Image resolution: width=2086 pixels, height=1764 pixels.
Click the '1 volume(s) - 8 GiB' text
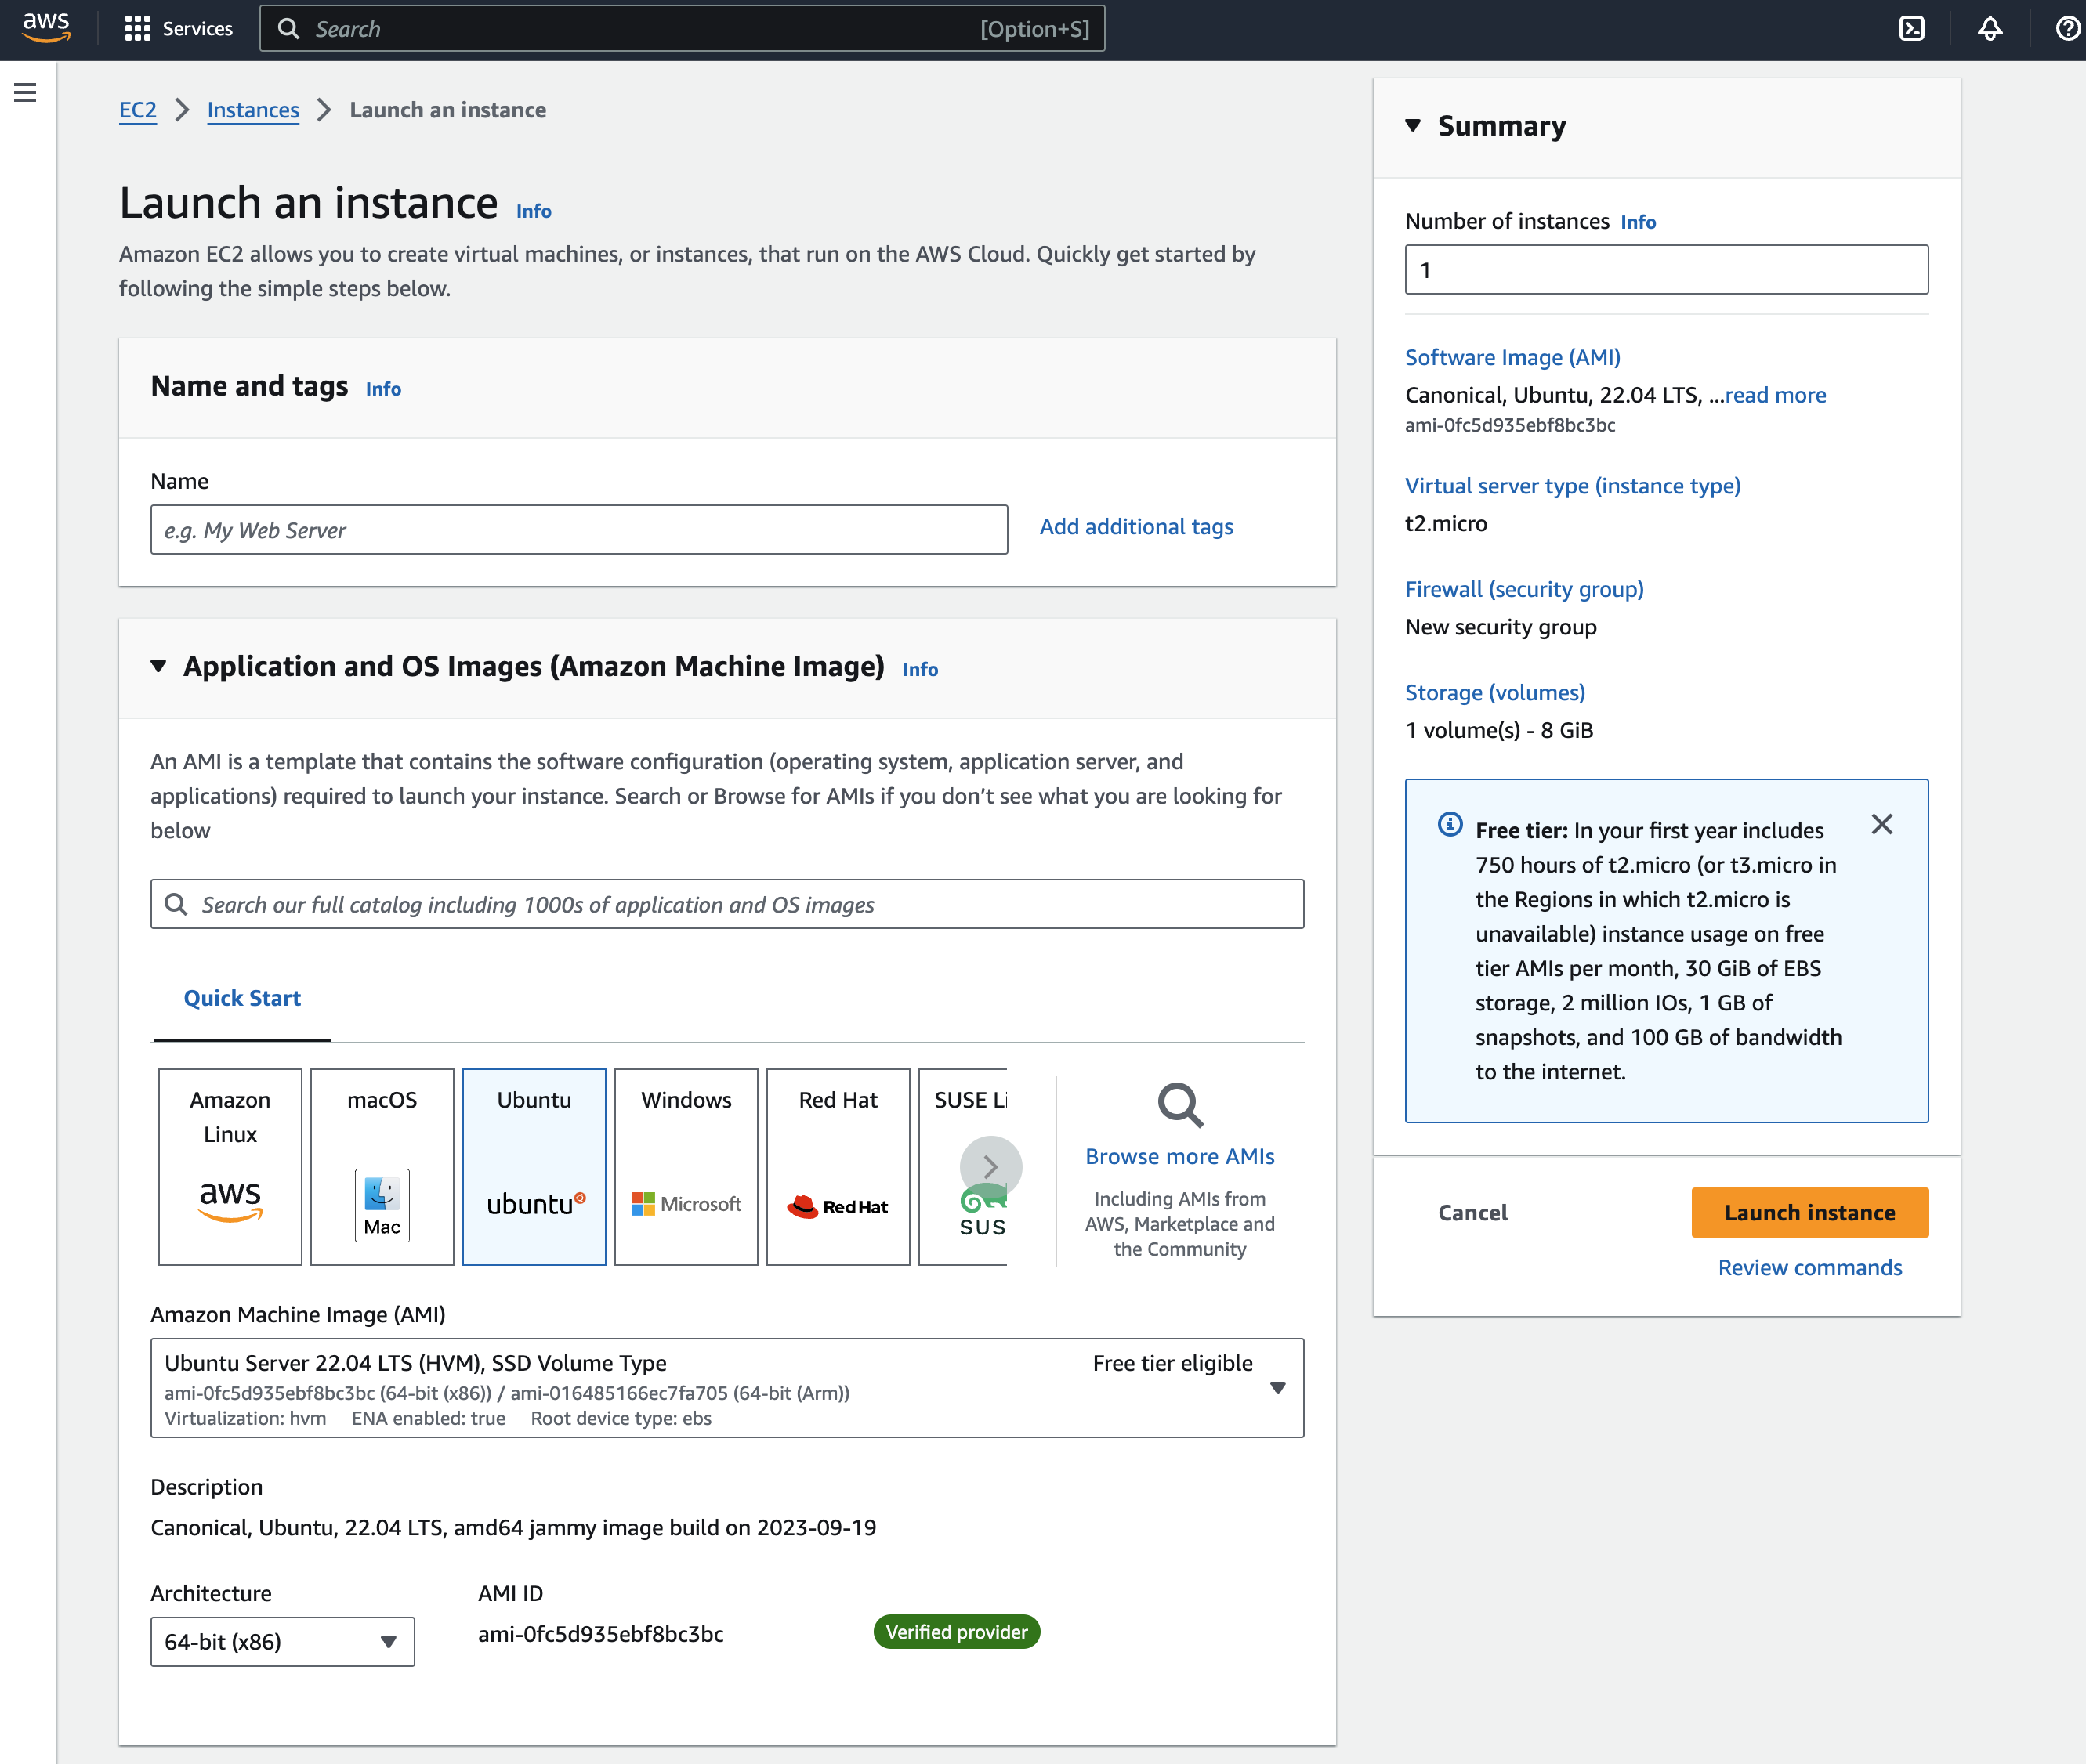pos(1499,731)
